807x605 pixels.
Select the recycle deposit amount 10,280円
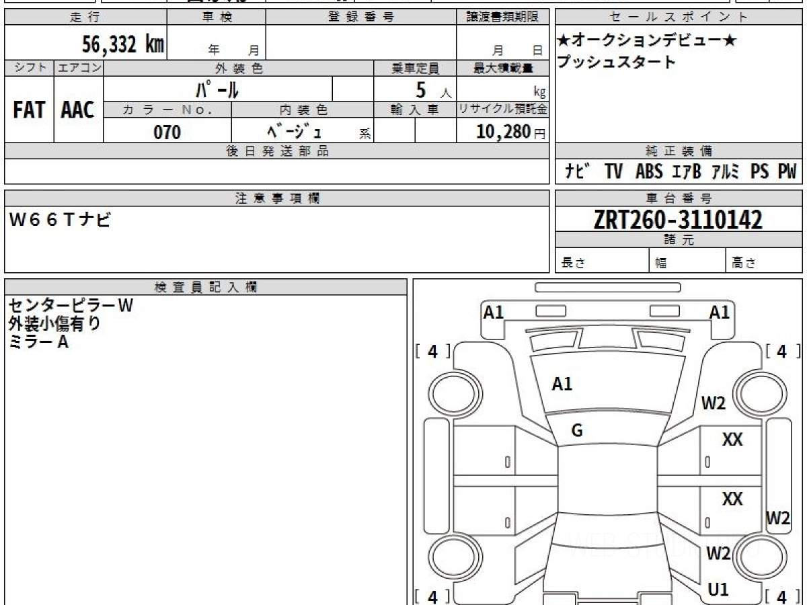tap(510, 131)
